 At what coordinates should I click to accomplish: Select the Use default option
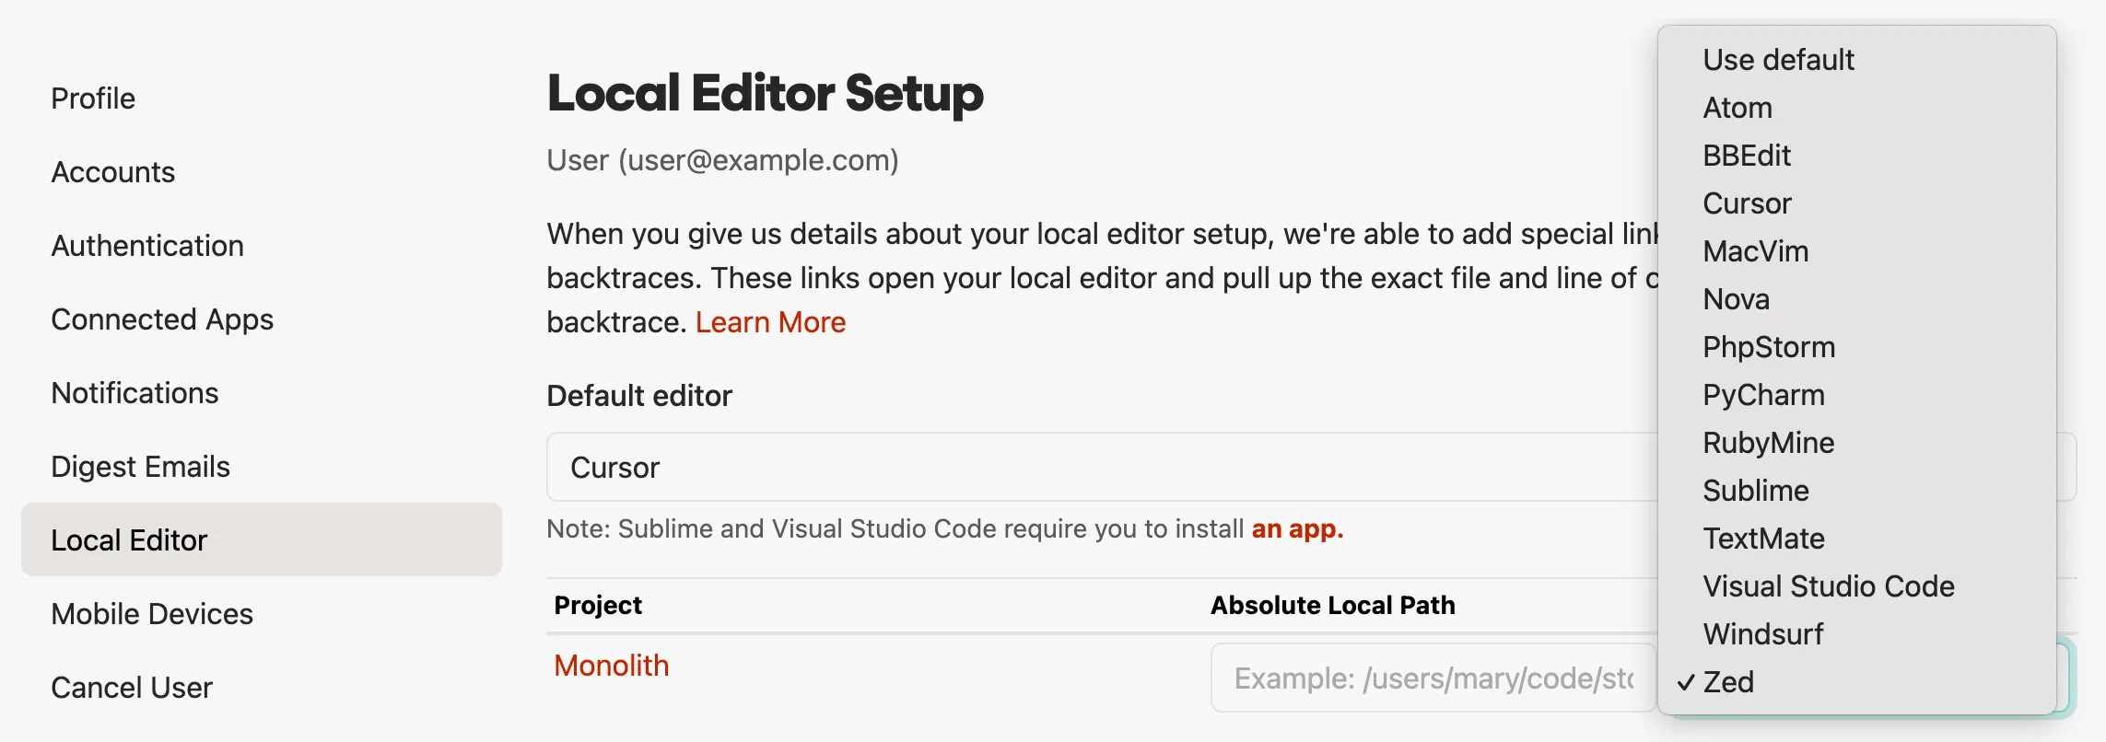pos(1857,60)
